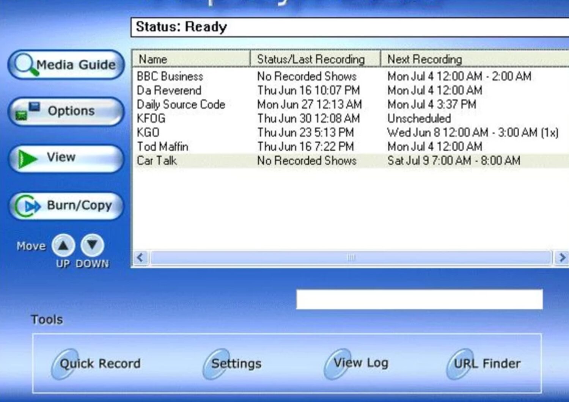Move selected item down with arrow
The width and height of the screenshot is (569, 402).
click(92, 245)
